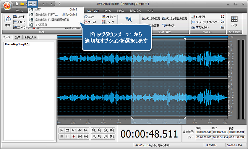Expand the save button dropdown arrow

(35, 4)
